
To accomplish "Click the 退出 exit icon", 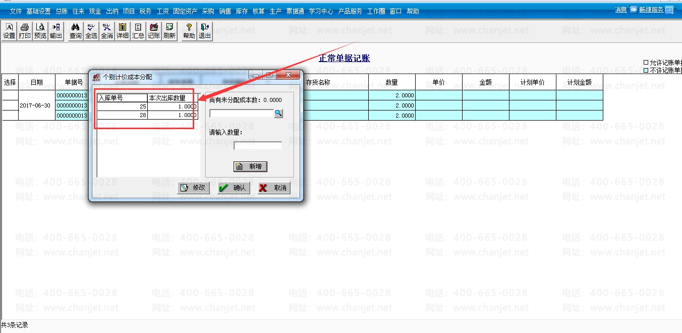I will coord(204,31).
